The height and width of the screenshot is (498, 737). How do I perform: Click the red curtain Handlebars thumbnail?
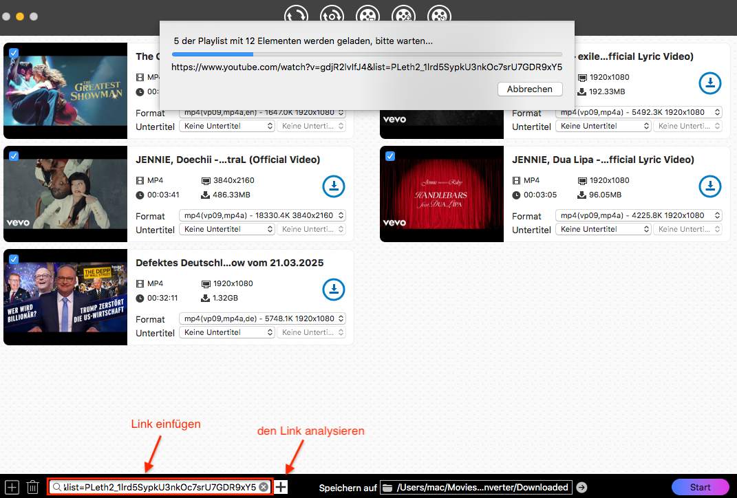coord(442,193)
